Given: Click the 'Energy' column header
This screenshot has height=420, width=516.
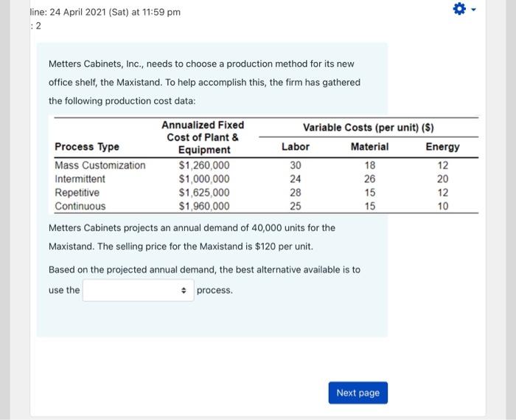Looking at the screenshot, I should (442, 147).
